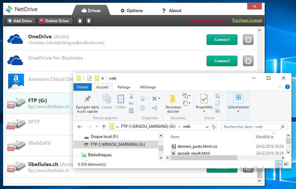Select the derniers_posts.html.css file

point(197,146)
